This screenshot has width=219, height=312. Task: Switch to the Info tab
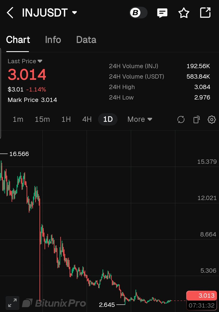click(x=53, y=40)
